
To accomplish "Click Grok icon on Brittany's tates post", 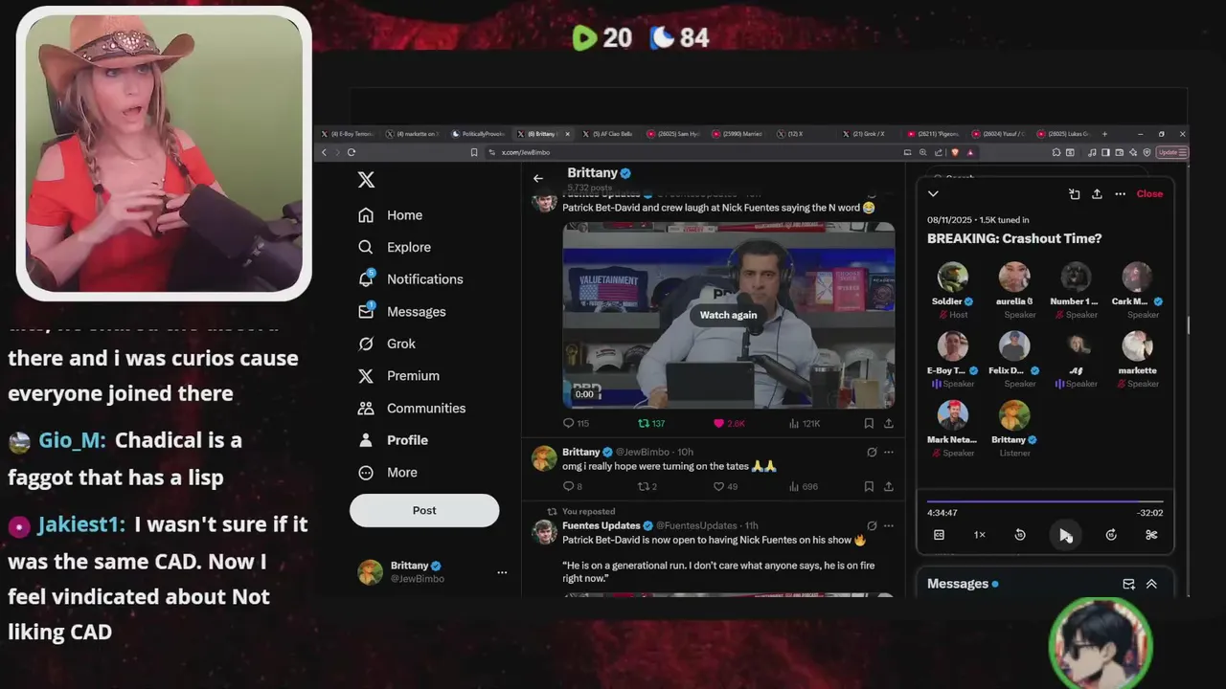I will (872, 452).
